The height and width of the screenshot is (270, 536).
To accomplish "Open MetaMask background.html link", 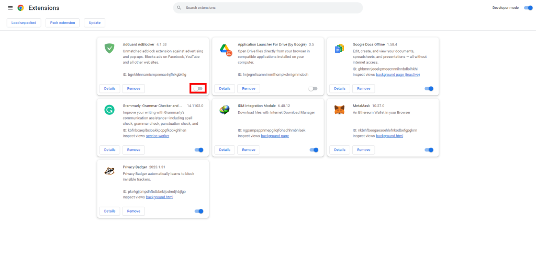I will 389,136.
